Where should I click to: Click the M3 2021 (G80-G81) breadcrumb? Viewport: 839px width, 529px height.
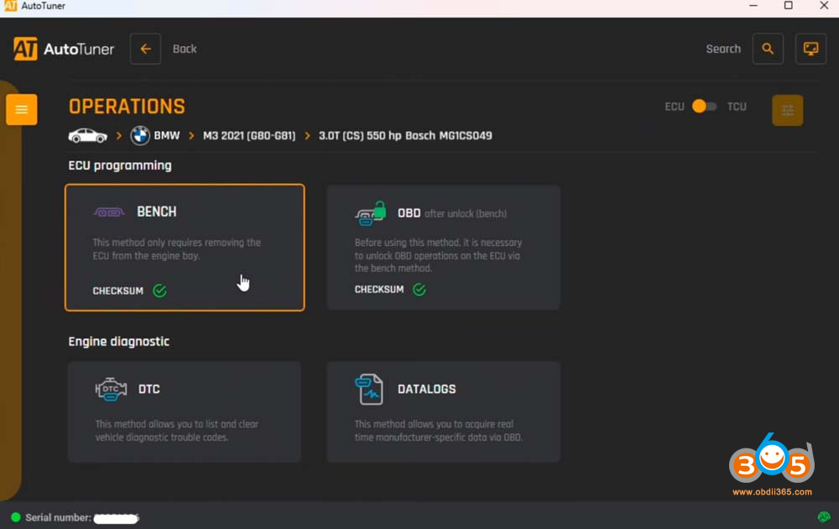click(x=249, y=135)
